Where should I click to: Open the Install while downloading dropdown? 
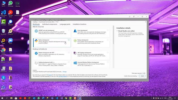(x=131, y=76)
